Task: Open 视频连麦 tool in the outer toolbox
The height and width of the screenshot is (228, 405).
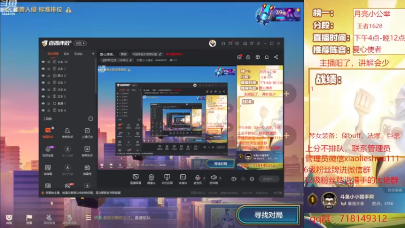Action: (x=48, y=151)
